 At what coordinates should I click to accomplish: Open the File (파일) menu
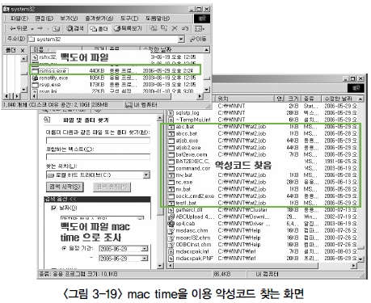click(x=19, y=19)
